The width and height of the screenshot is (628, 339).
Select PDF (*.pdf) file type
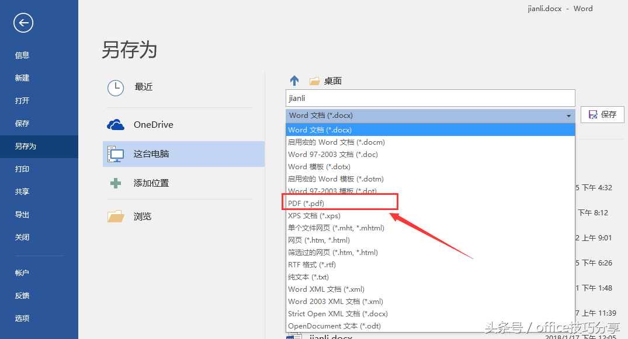[x=430, y=203]
